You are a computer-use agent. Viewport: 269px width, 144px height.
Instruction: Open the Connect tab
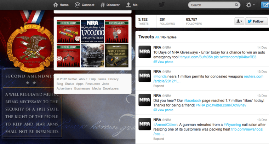pyautogui.click(x=84, y=5)
